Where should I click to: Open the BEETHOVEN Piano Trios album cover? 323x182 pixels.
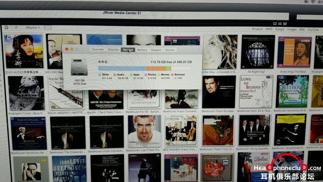(181, 131)
